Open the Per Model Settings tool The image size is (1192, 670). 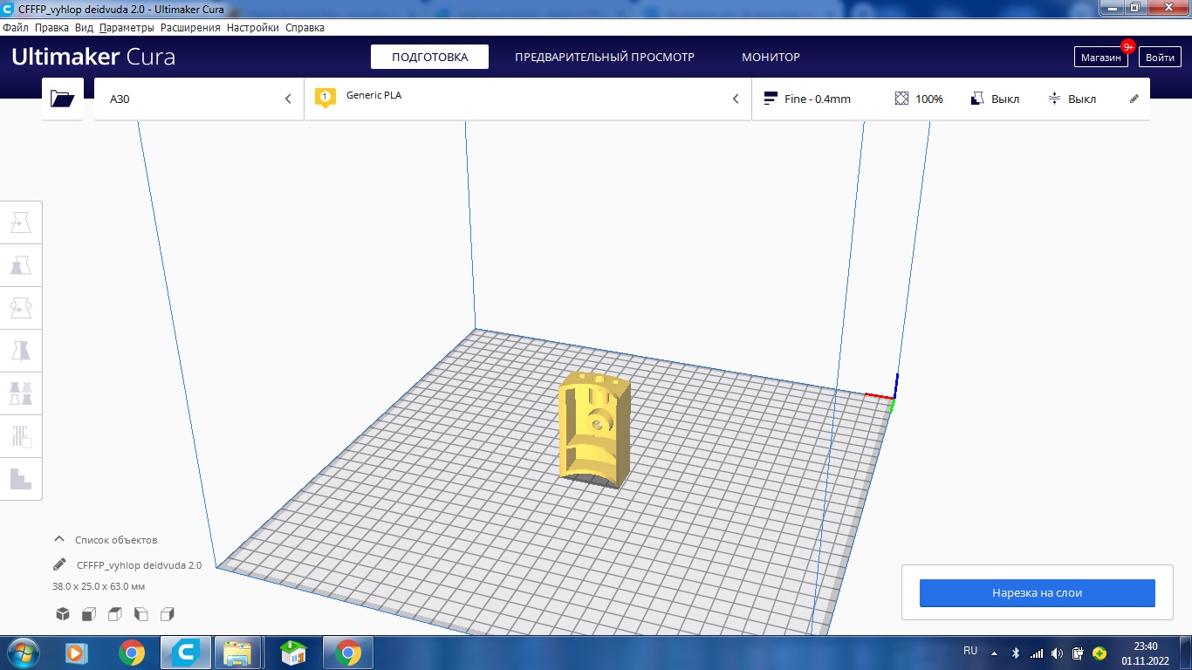(21, 393)
